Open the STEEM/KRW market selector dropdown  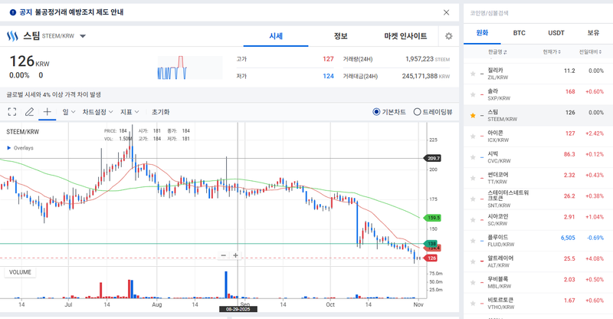click(83, 36)
